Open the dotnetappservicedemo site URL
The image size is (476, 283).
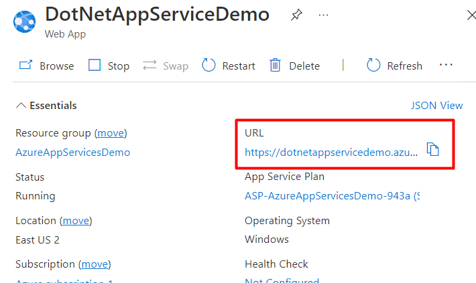(x=331, y=152)
